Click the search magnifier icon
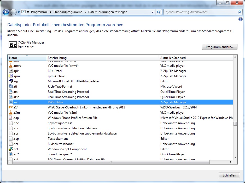This screenshot has height=183, width=245. tap(239, 12)
